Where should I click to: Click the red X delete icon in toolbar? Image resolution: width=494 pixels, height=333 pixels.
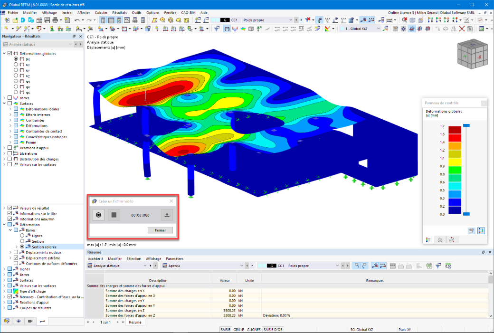462,29
